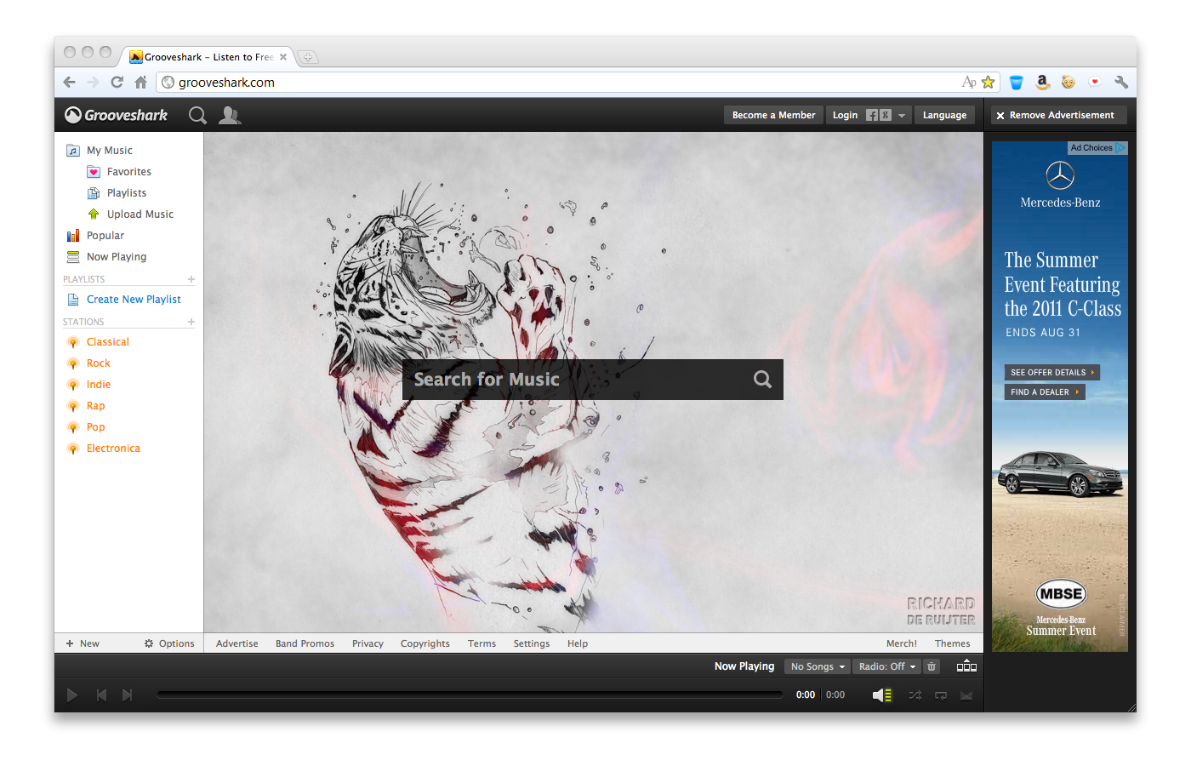This screenshot has height=766, width=1191.
Task: Click FIND A DEALER in ad
Action: tap(1045, 392)
